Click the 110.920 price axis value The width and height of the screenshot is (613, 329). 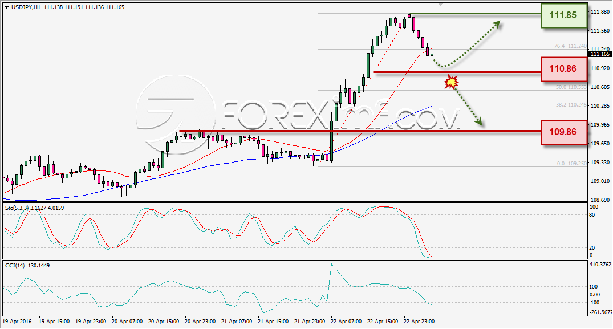click(600, 68)
